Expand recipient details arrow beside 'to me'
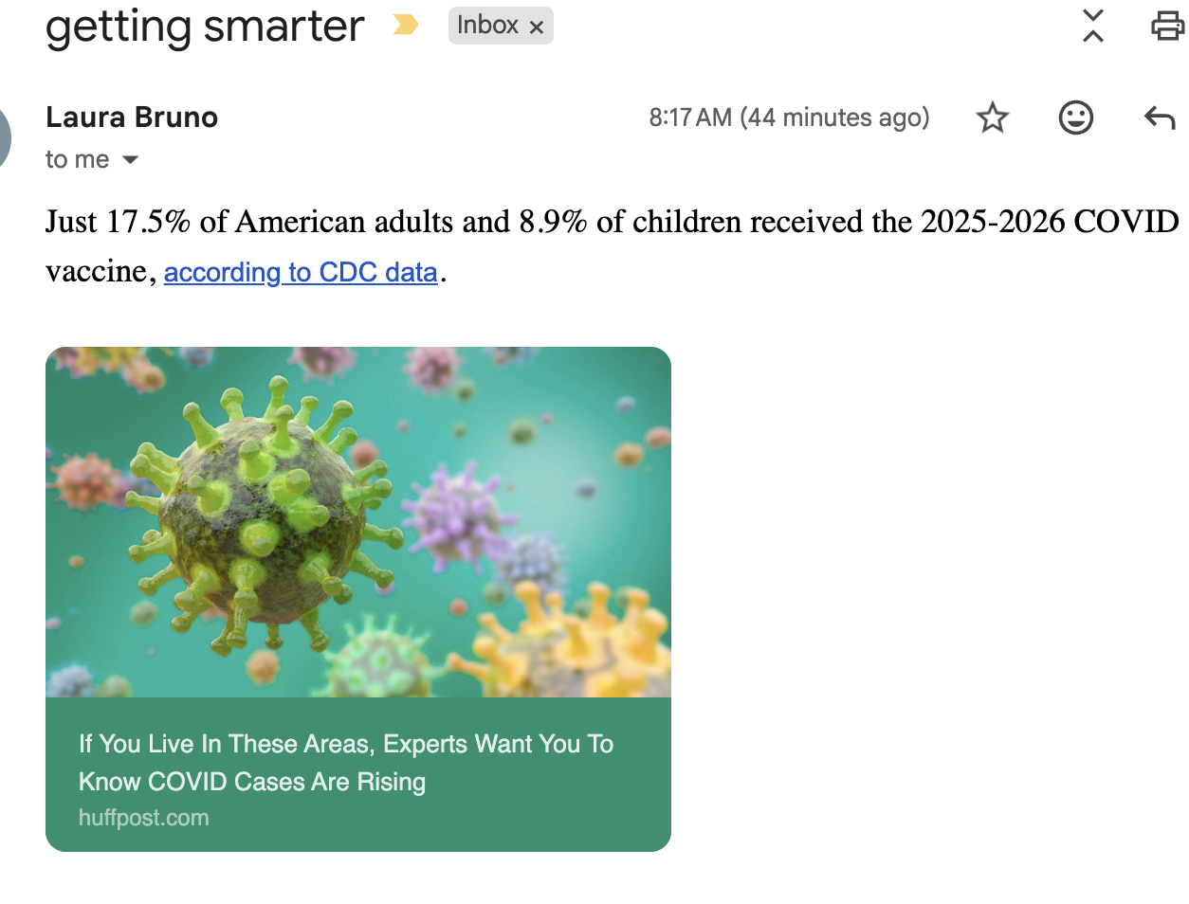Image resolution: width=1189 pixels, height=904 pixels. [x=131, y=160]
